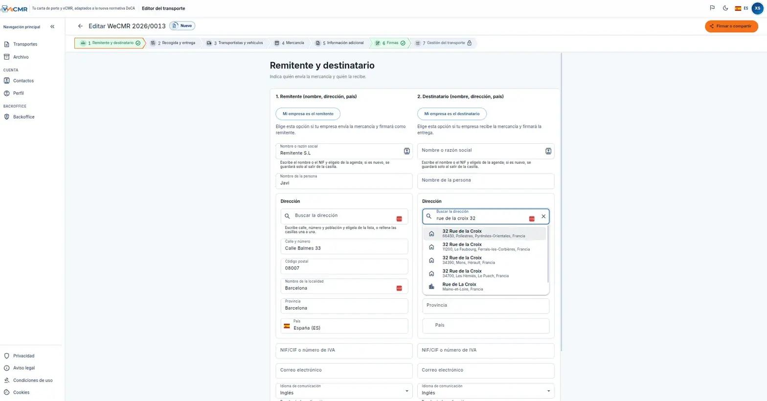Switch to Firmas step
767x401 pixels.
click(390, 43)
